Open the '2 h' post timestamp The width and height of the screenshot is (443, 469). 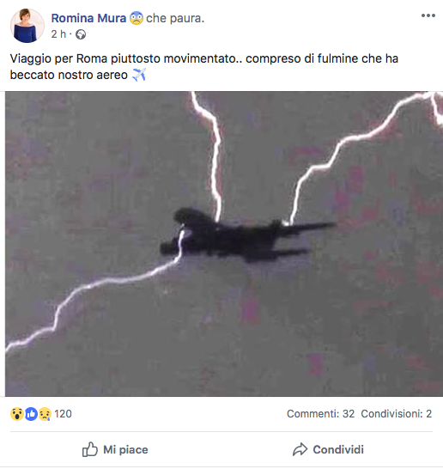pos(58,34)
